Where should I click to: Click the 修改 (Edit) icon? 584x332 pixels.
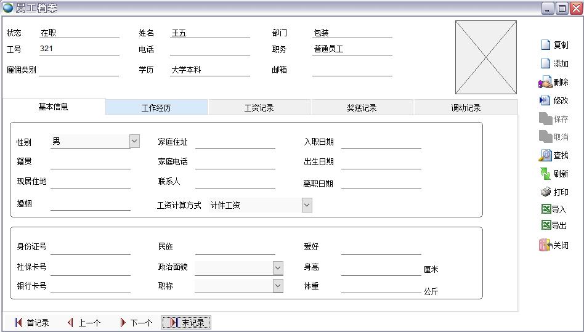coord(545,100)
